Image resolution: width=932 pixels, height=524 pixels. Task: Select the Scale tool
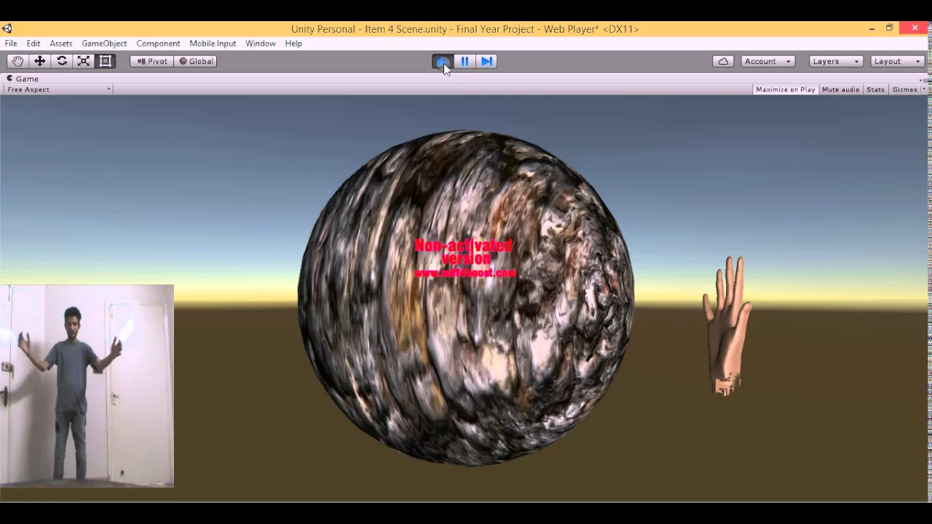(x=84, y=61)
